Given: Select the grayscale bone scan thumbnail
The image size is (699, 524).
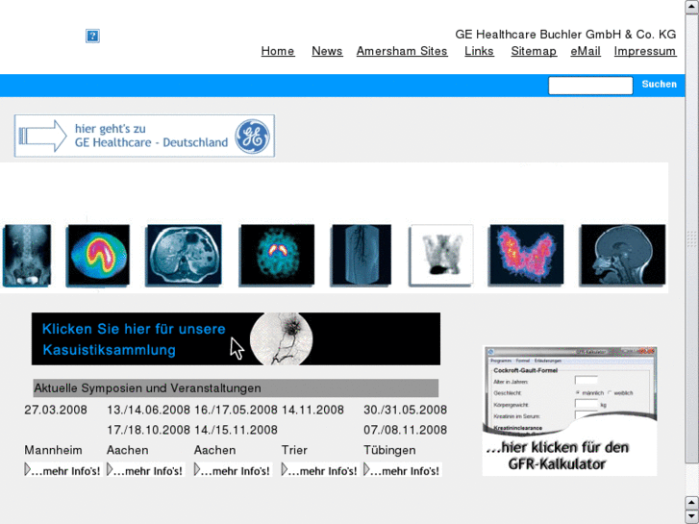Looking at the screenshot, I should tap(441, 255).
